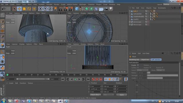
Task: Expand the lowercase microscope group
Action: point(130,22)
